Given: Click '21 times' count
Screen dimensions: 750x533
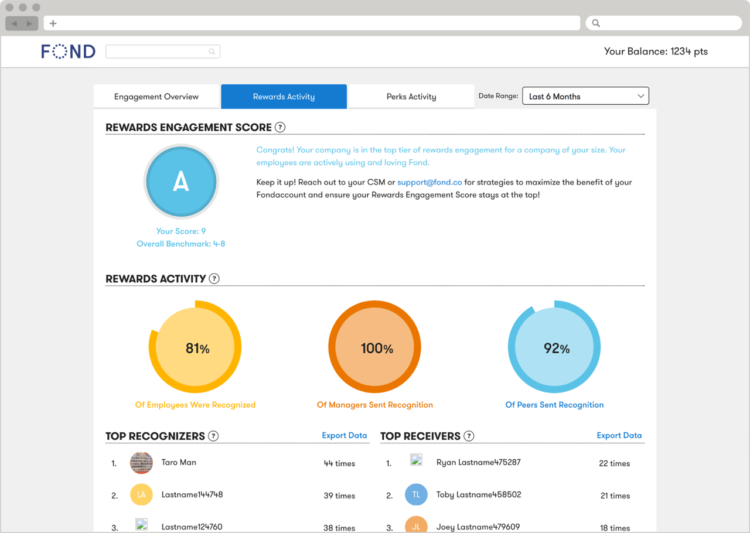Looking at the screenshot, I should [615, 496].
